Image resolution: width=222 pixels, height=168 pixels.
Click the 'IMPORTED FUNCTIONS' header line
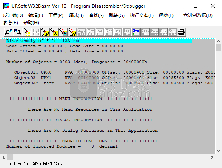[82, 141]
